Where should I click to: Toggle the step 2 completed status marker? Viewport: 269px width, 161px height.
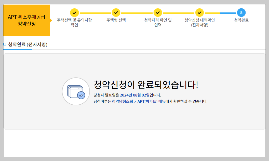[116, 12]
